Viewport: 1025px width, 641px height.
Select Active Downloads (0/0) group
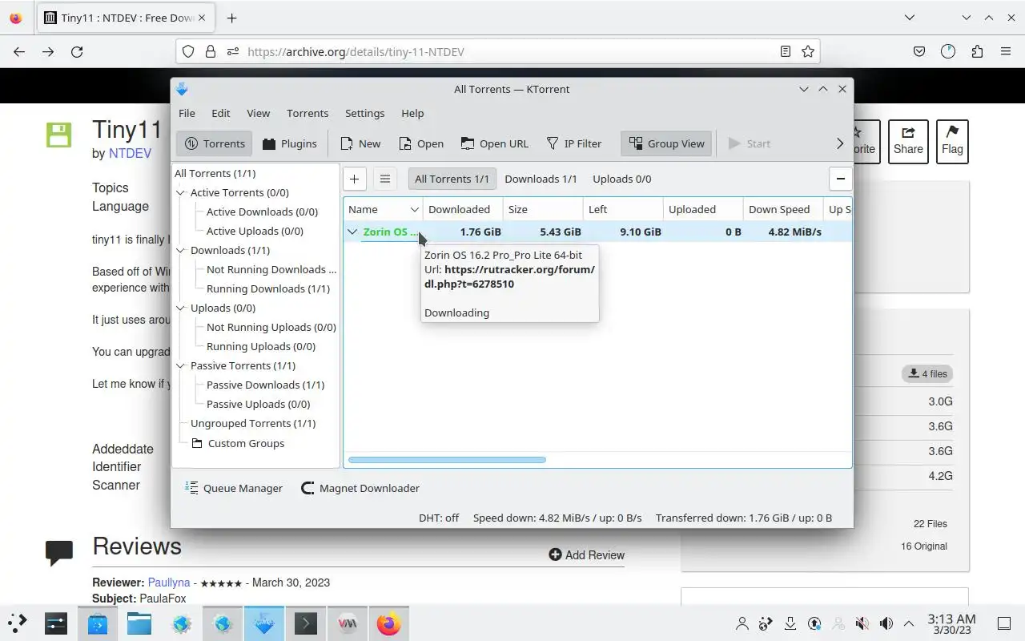262,212
